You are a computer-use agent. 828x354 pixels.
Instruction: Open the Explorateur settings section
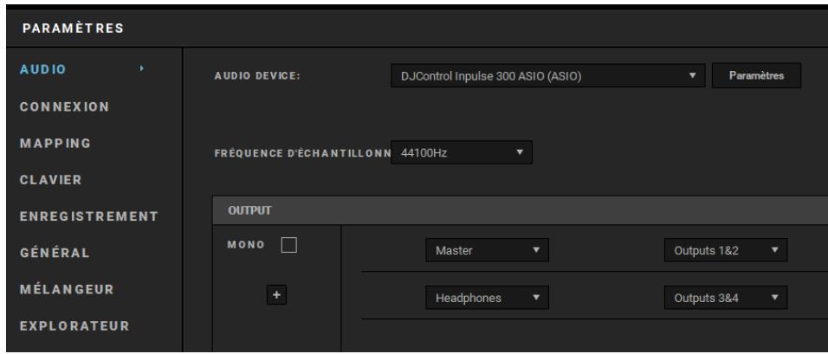click(x=74, y=326)
